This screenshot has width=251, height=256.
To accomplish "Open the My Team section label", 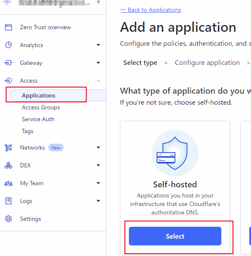I will click(32, 184).
